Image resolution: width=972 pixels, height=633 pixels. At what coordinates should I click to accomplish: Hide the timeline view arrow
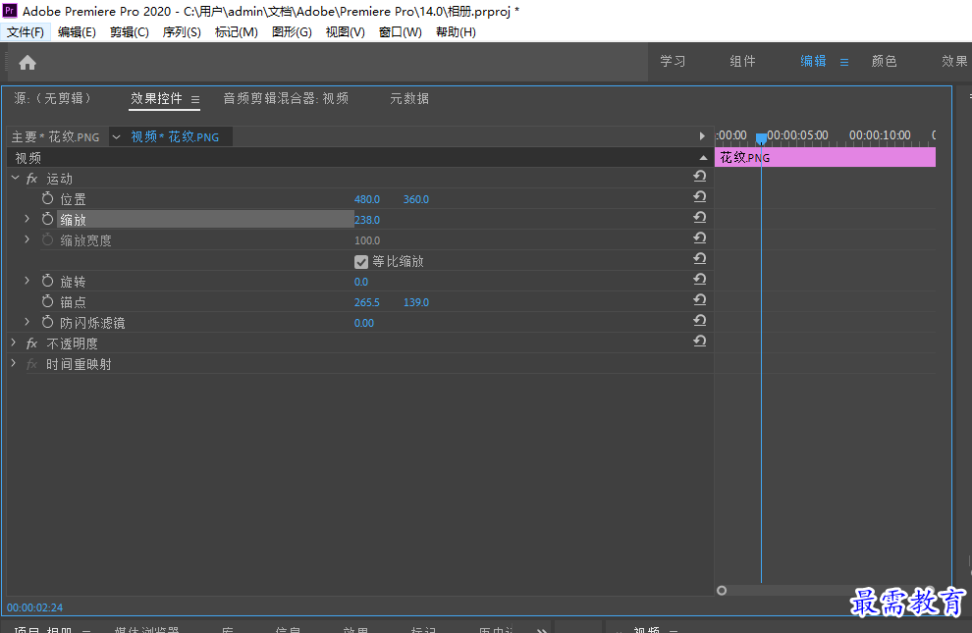point(702,136)
